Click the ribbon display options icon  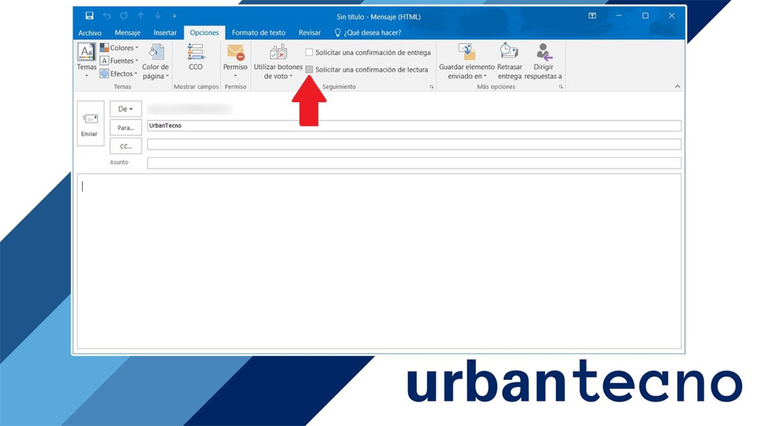[592, 16]
